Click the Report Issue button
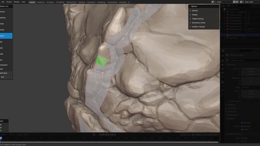Image resolution: width=260 pixels, height=146 pixels. point(6,73)
